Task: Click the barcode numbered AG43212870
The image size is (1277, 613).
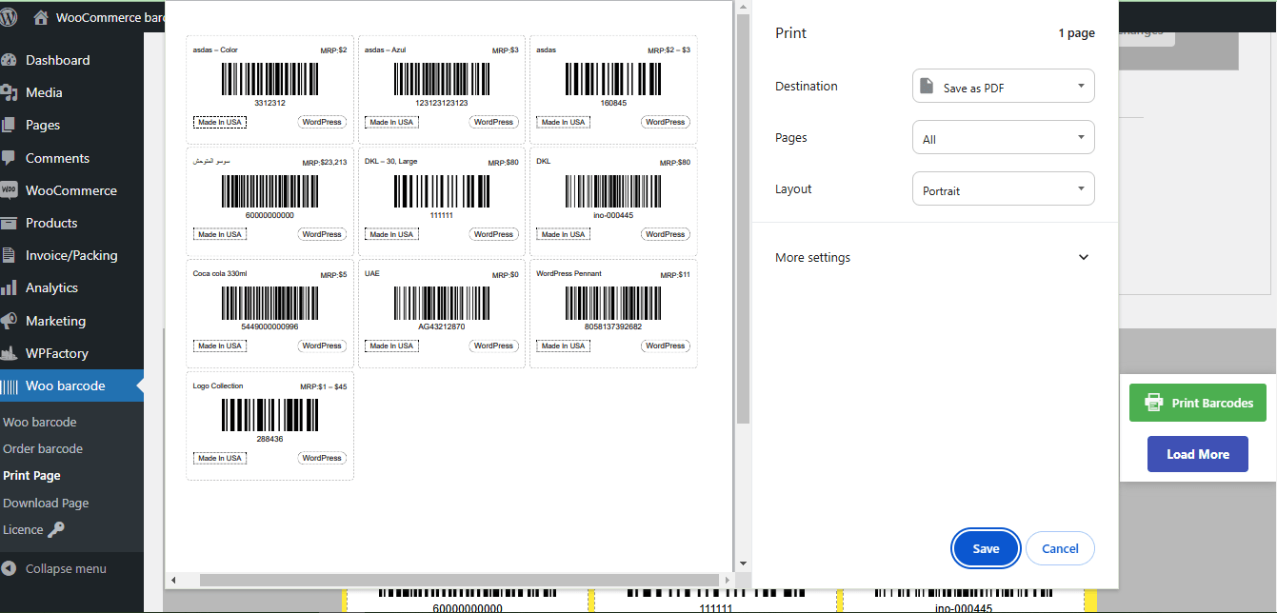Action: [x=442, y=305]
